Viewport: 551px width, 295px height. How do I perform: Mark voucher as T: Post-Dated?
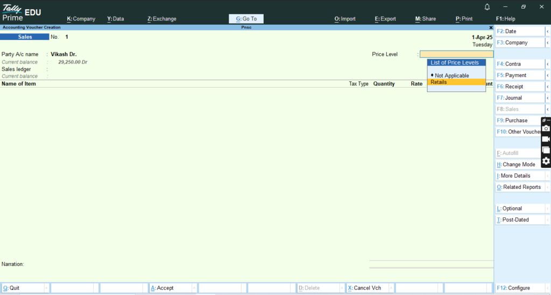pos(520,220)
